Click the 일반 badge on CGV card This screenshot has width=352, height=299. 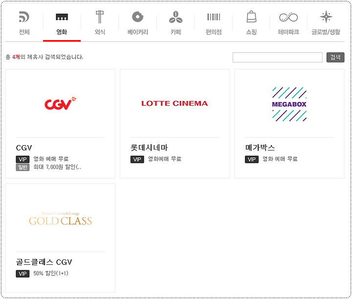pos(22,167)
